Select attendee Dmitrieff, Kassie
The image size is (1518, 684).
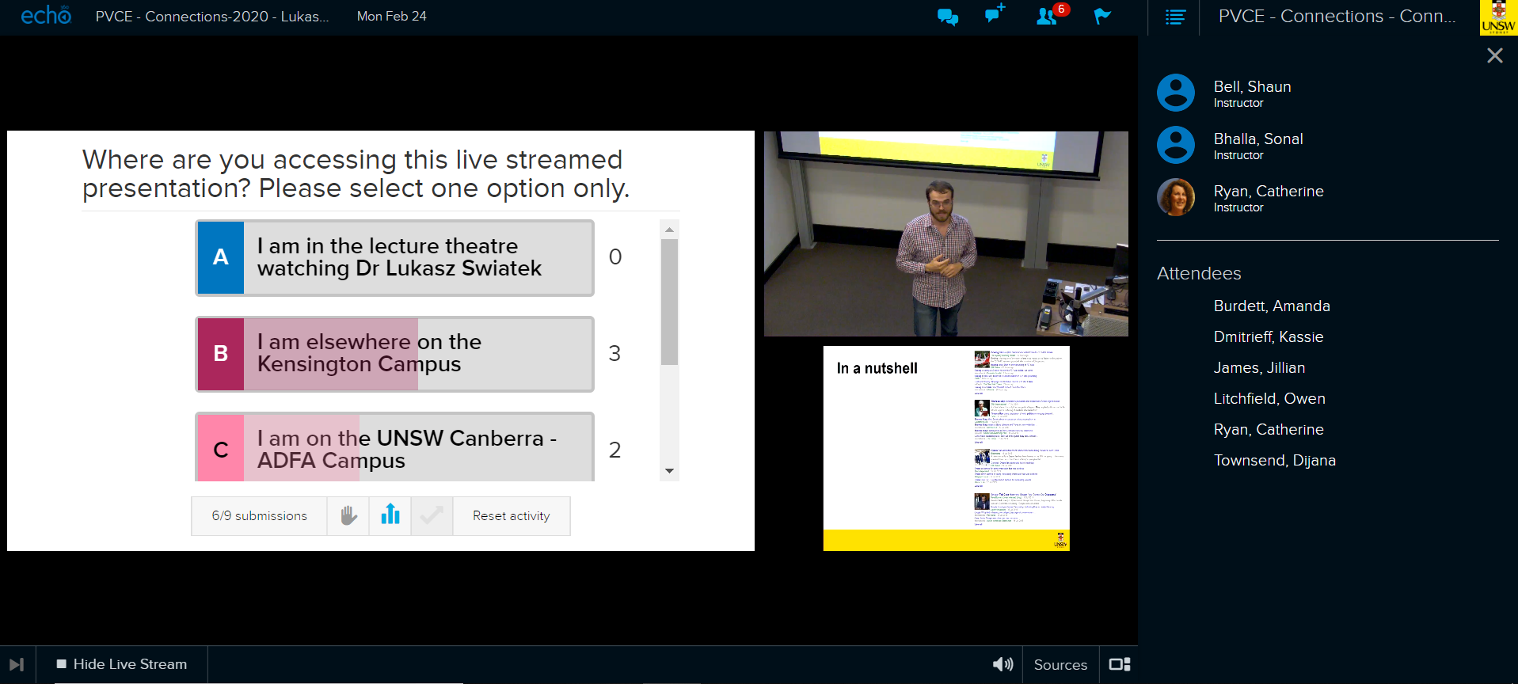point(1269,337)
